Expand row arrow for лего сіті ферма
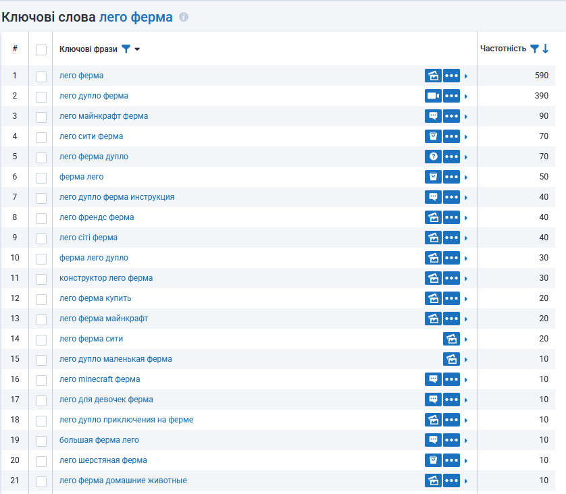 click(466, 238)
